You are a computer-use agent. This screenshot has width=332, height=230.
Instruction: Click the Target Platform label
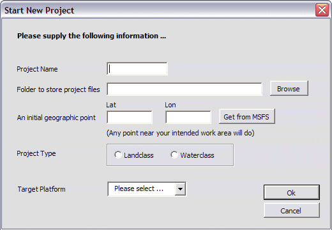pyautogui.click(x=41, y=189)
